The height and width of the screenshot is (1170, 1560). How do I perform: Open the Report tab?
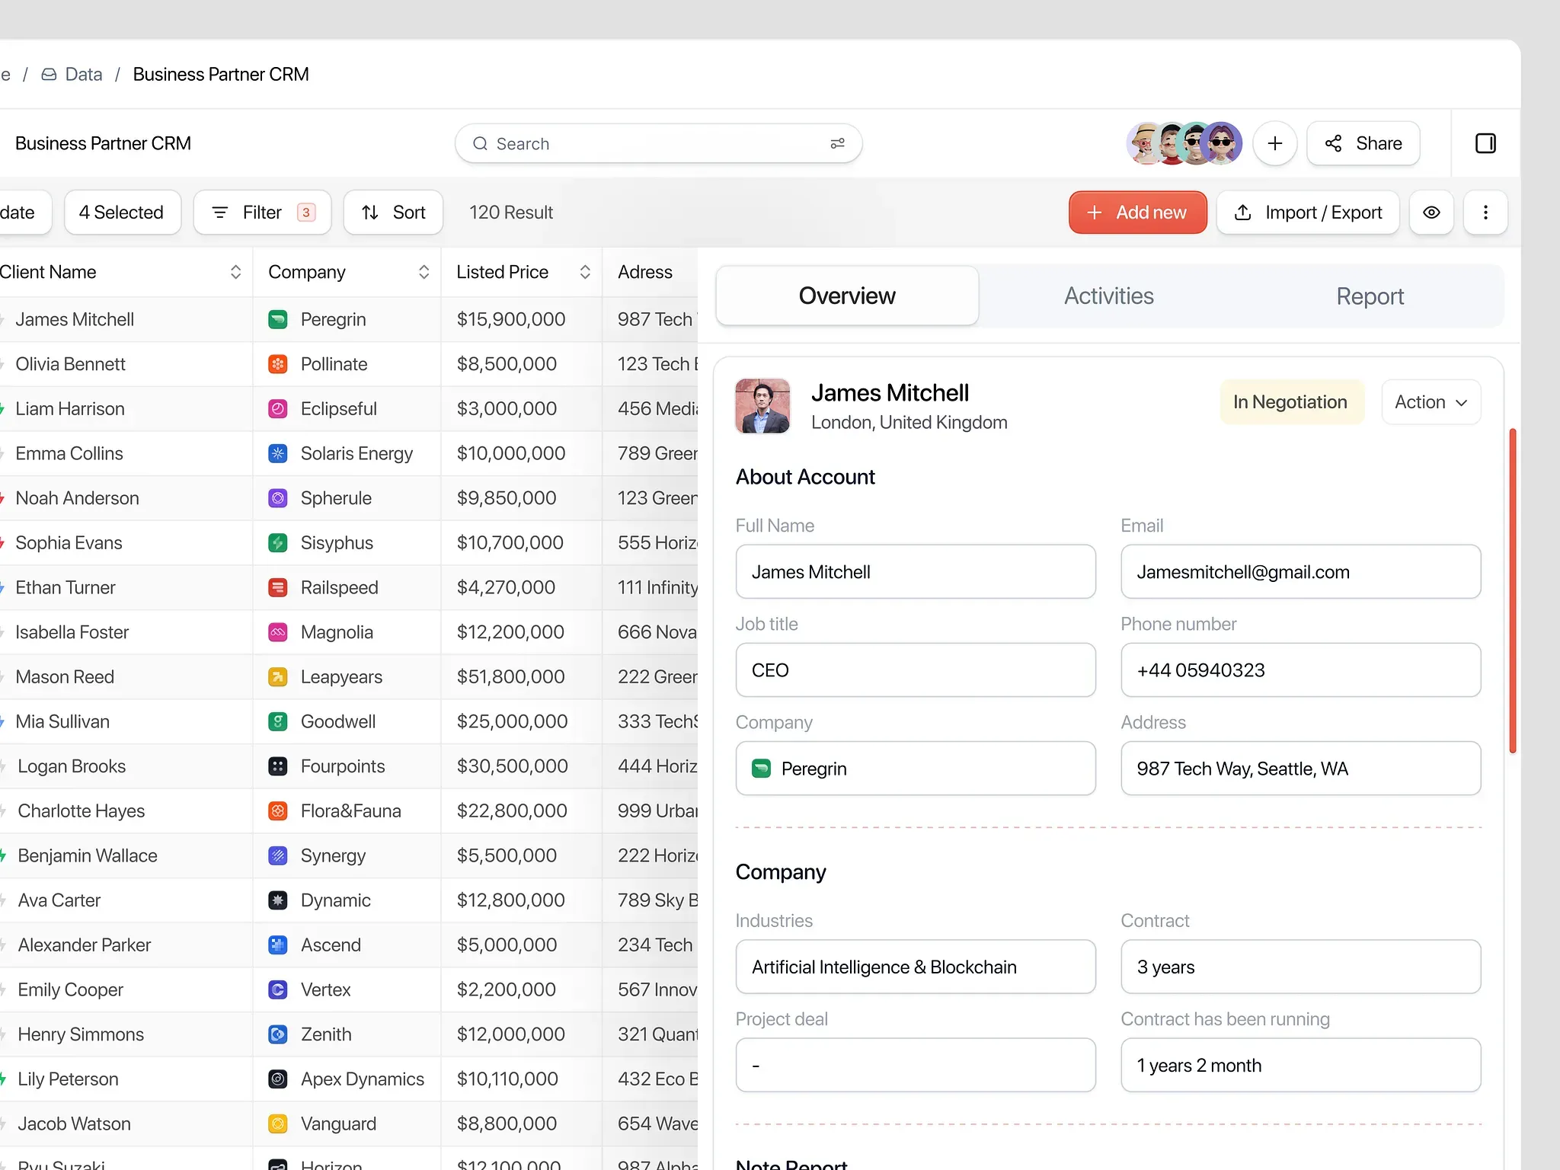pyautogui.click(x=1369, y=296)
